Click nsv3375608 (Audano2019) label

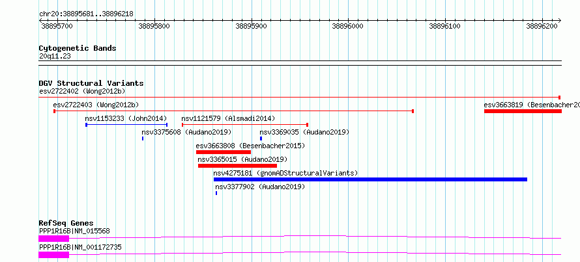pos(186,132)
